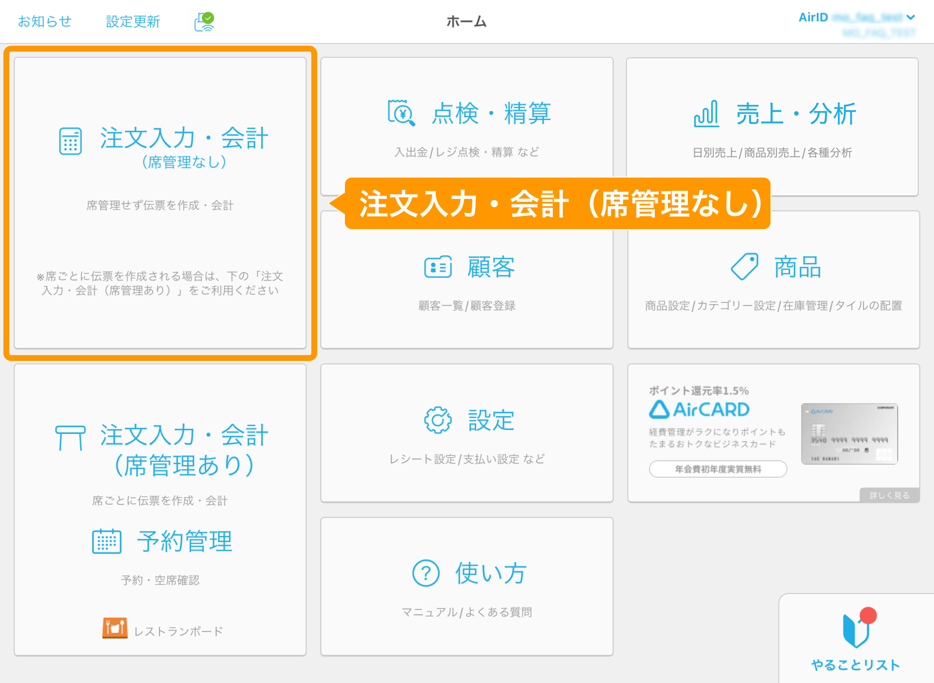Open the お知らせ notifications link
The width and height of the screenshot is (934, 683).
45,21
